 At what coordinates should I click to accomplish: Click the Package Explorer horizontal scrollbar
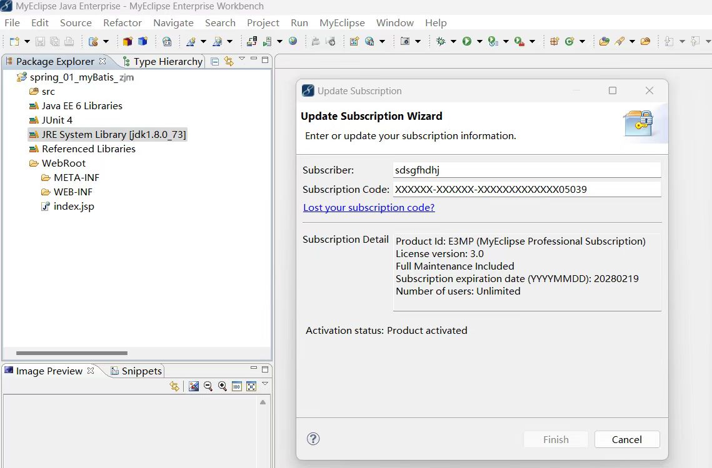(72, 353)
